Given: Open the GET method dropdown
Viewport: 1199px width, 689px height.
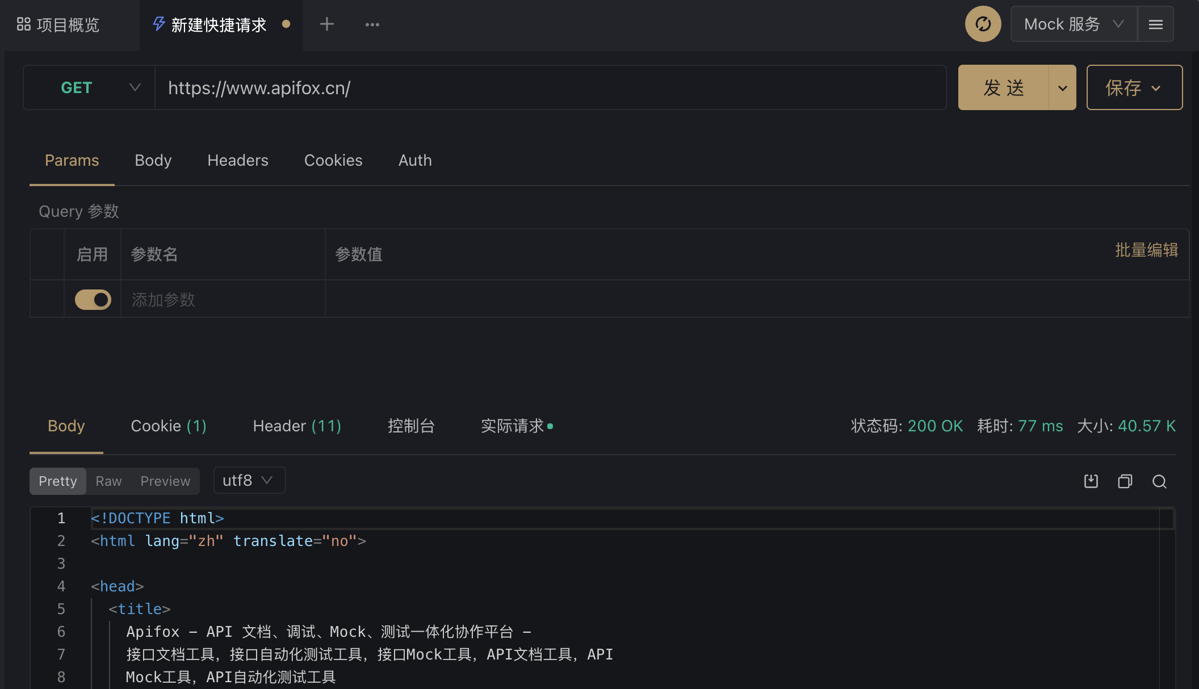Looking at the screenshot, I should click(x=89, y=87).
